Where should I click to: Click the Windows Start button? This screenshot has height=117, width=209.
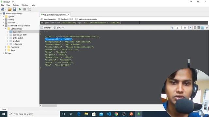click(x=4, y=114)
